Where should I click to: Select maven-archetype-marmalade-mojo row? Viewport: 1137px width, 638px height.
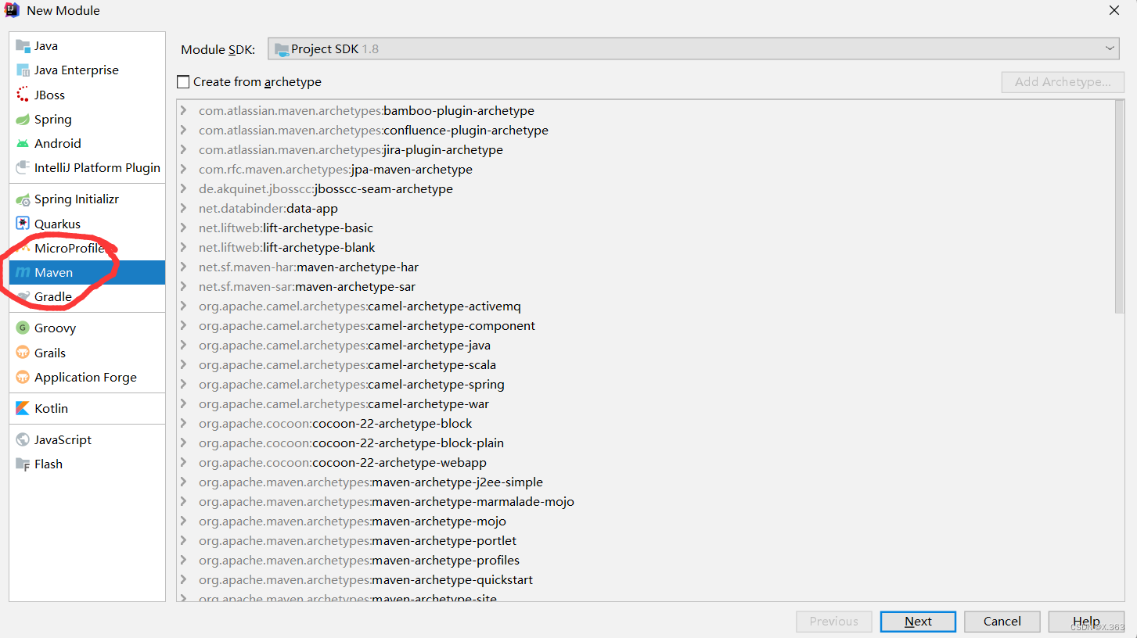pos(645,501)
